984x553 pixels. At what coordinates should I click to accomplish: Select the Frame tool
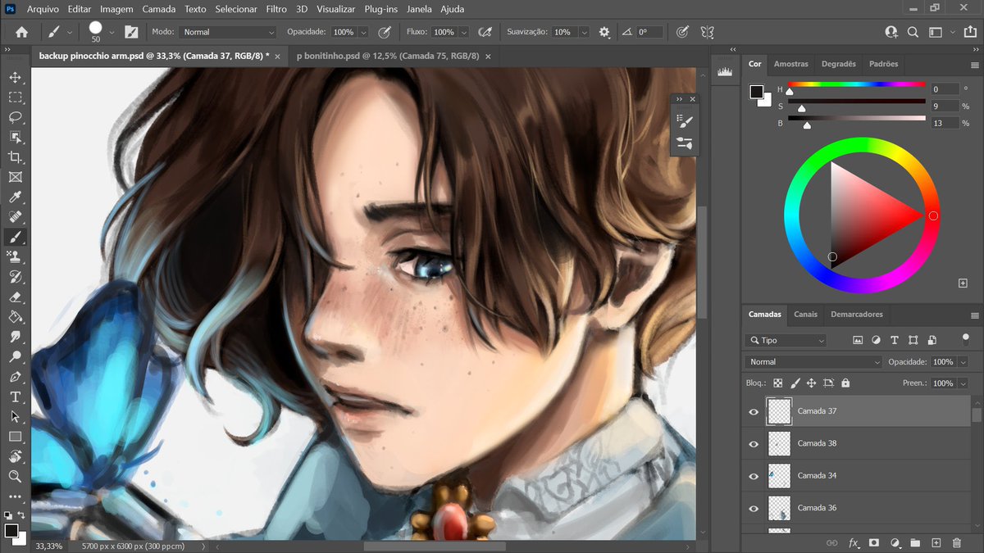15,177
